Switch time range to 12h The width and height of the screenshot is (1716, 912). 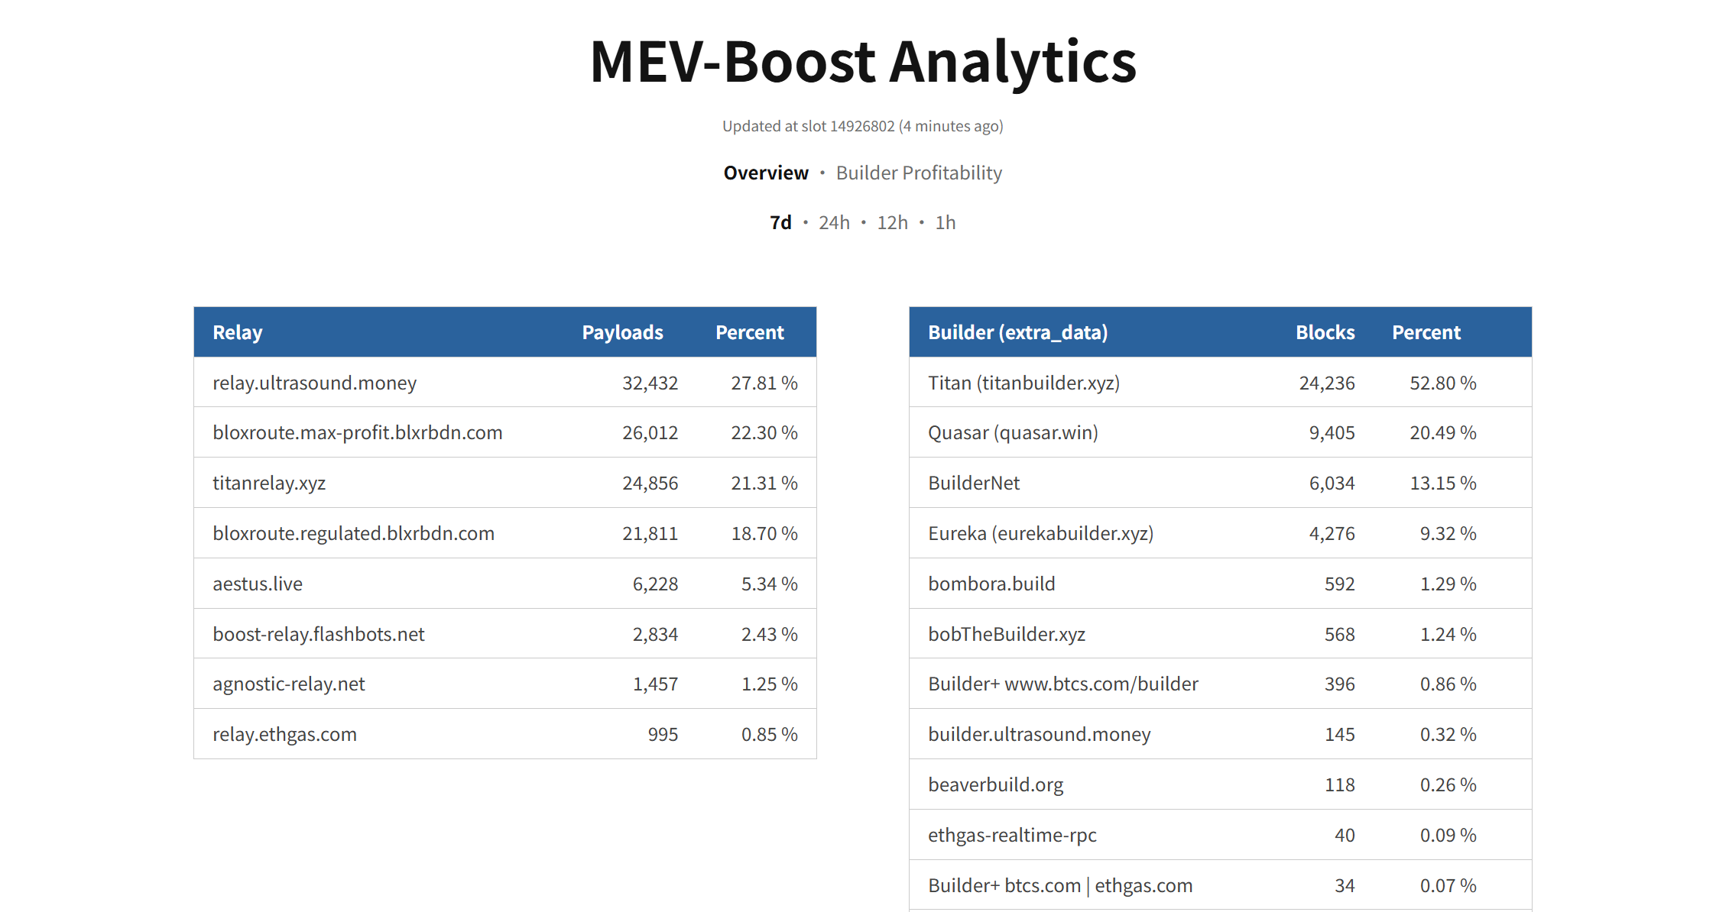click(x=892, y=223)
